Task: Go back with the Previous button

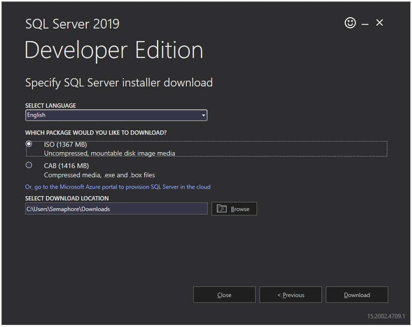Action: coord(290,295)
